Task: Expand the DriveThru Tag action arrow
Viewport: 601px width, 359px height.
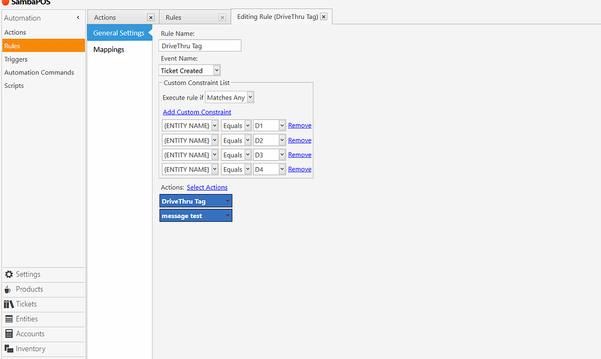Action: 227,201
